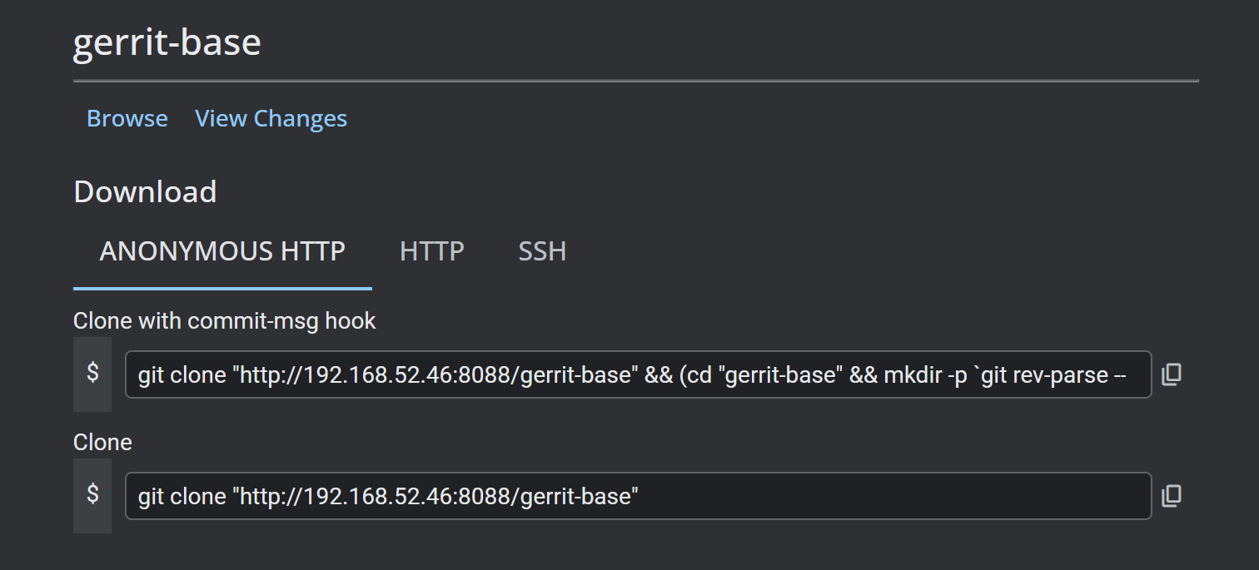The height and width of the screenshot is (570, 1259).
Task: Copy the plain git clone command
Action: click(1172, 496)
